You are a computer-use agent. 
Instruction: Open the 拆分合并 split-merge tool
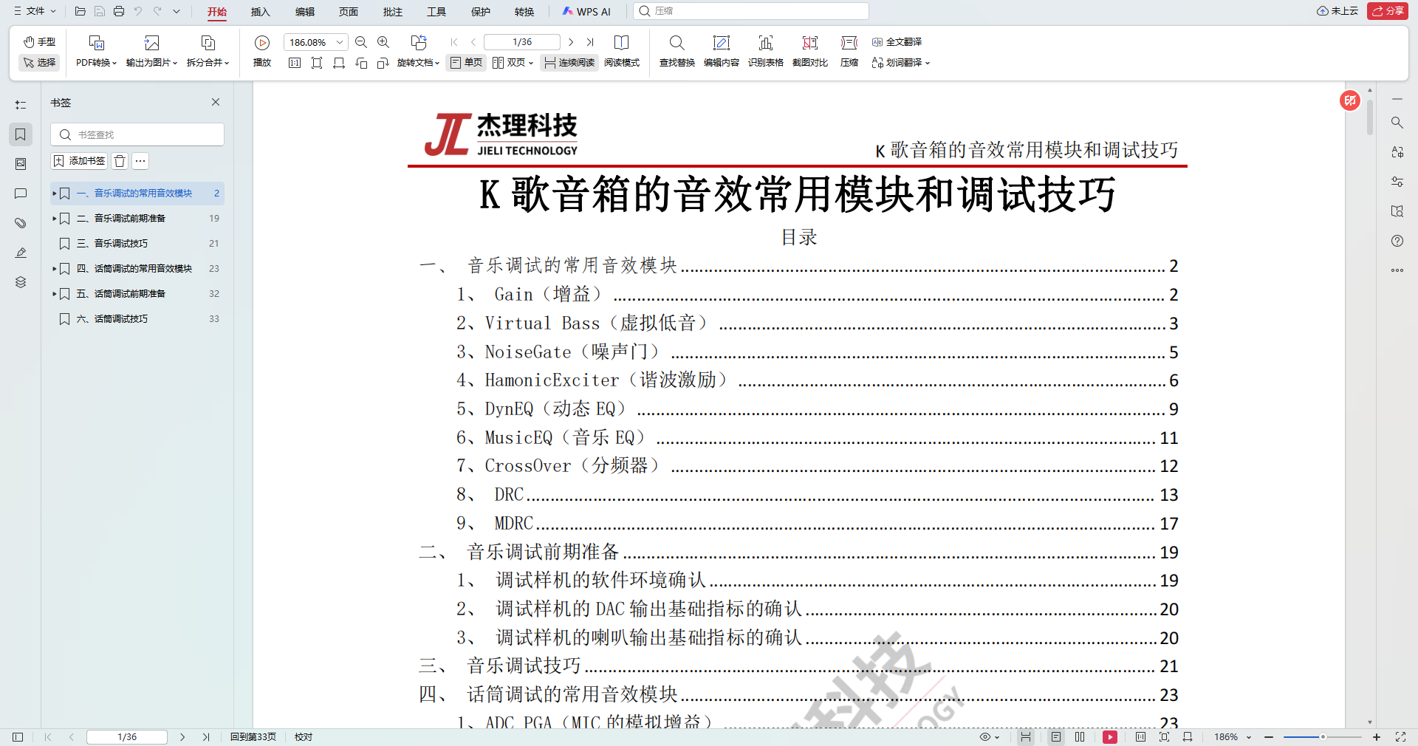(208, 51)
